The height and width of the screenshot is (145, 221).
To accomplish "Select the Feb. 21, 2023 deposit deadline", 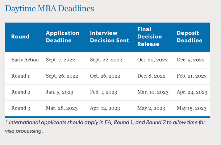I will point(192,76).
